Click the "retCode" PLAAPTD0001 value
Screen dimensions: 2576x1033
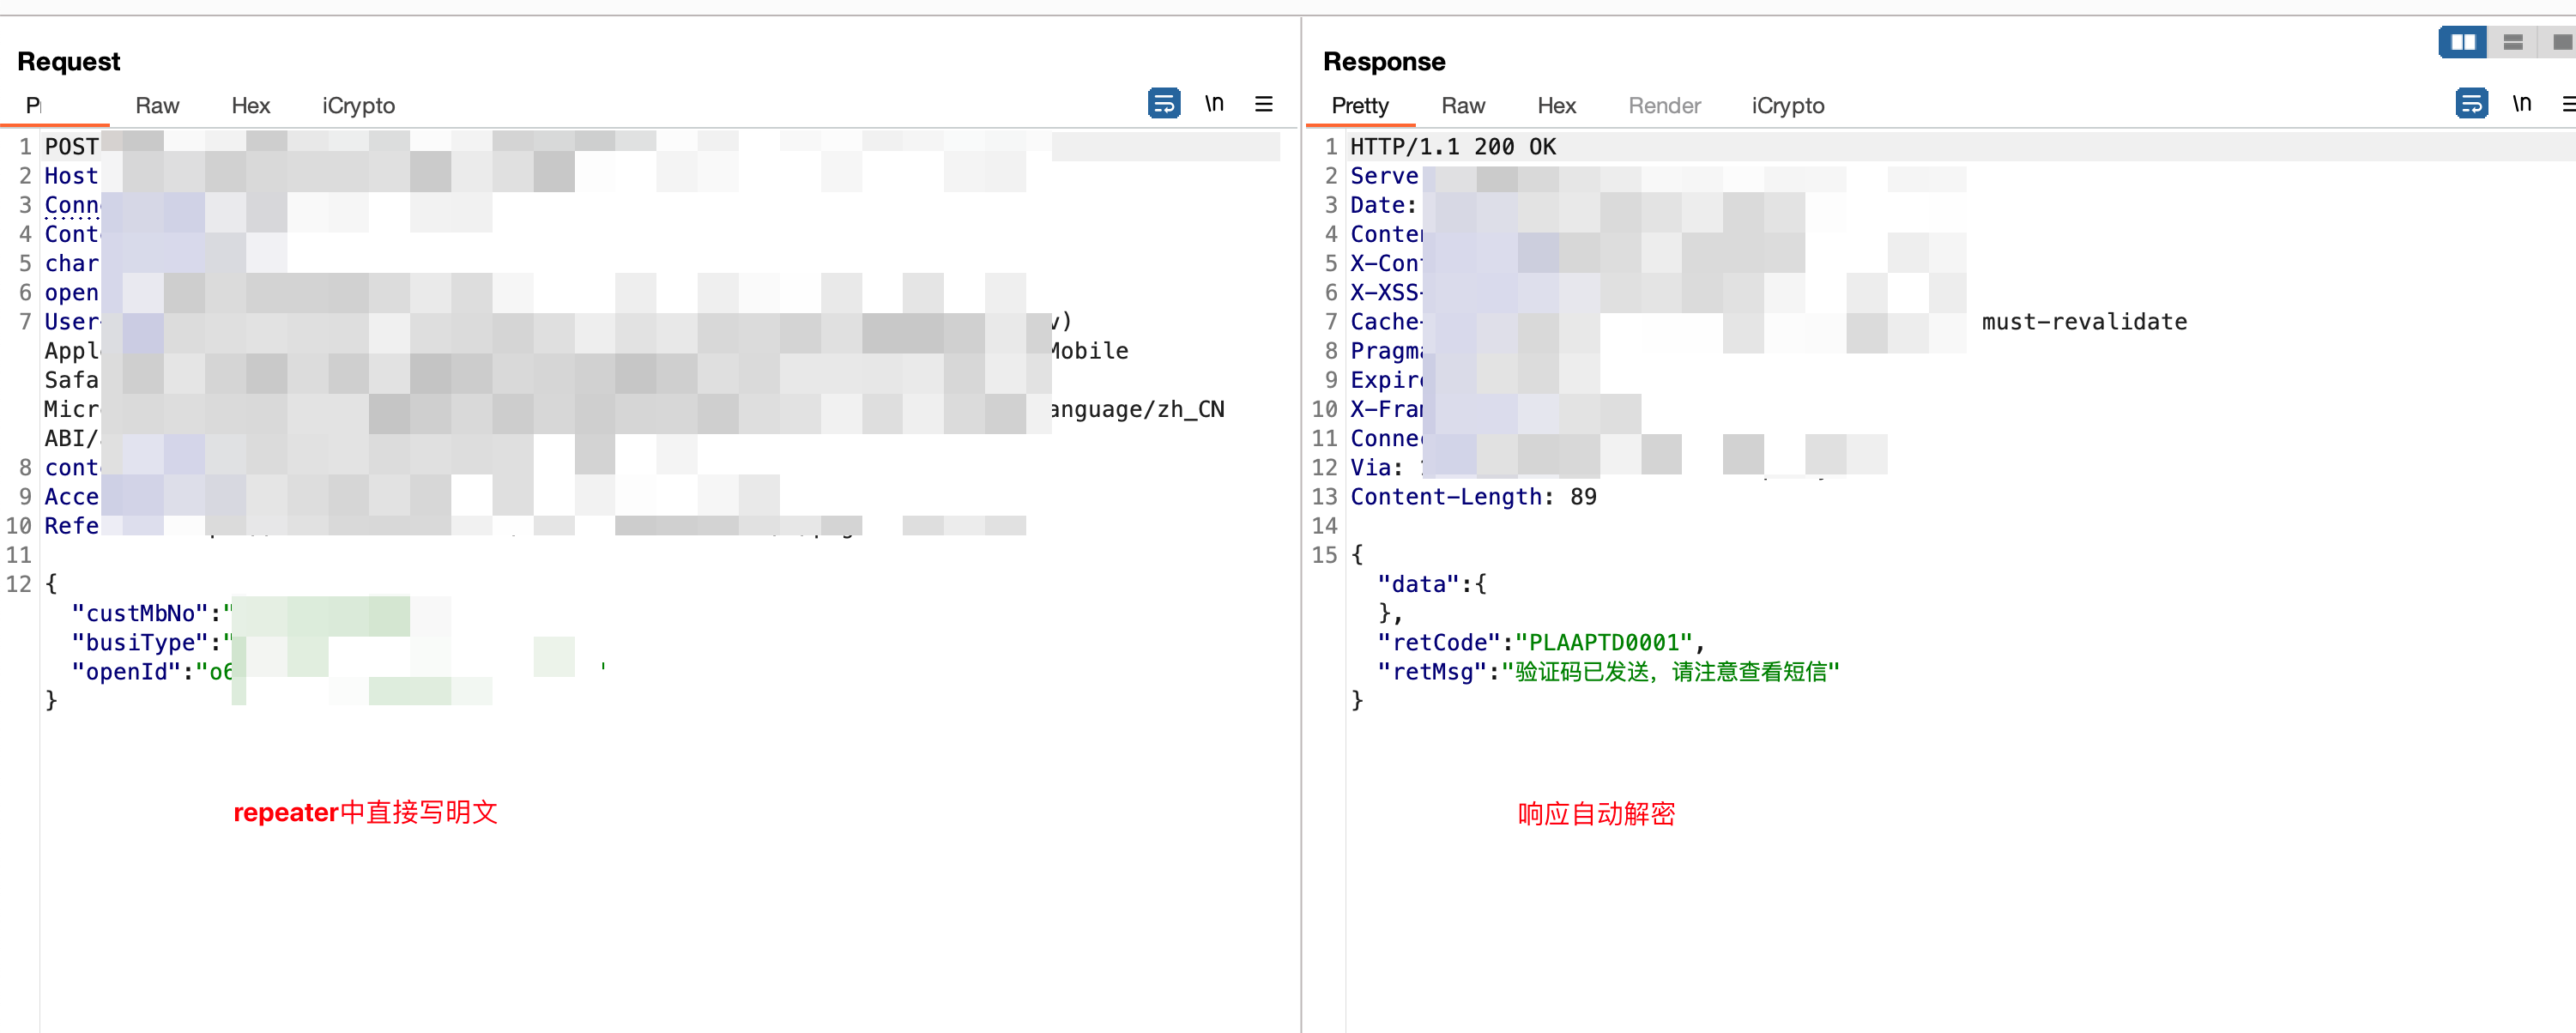point(1604,642)
